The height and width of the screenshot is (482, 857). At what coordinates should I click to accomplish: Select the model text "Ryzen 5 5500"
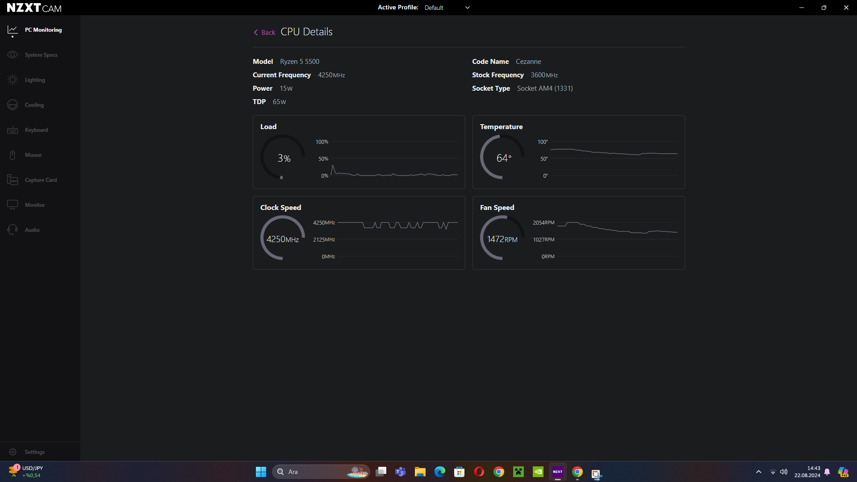300,62
